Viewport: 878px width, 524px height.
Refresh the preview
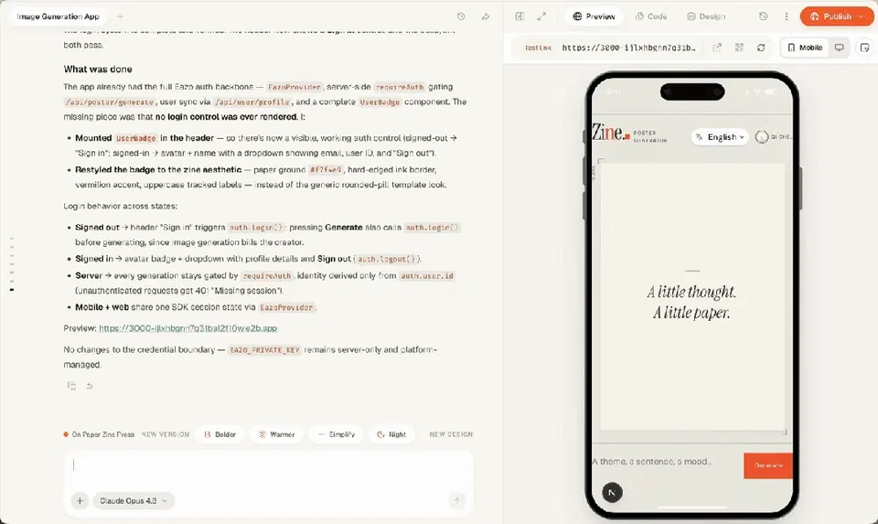click(761, 48)
